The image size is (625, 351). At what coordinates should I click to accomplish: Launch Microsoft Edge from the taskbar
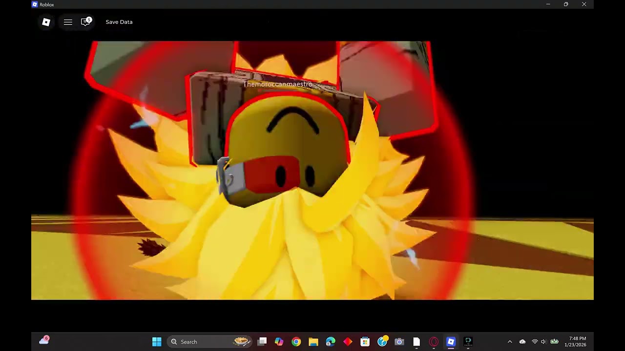pyautogui.click(x=331, y=342)
